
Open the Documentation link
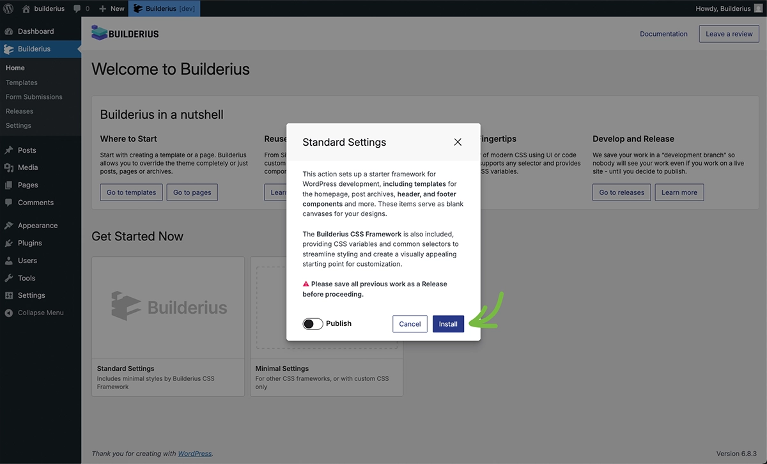[x=663, y=33]
